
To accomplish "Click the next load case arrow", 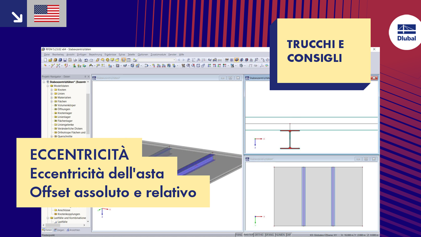I will (184, 60).
